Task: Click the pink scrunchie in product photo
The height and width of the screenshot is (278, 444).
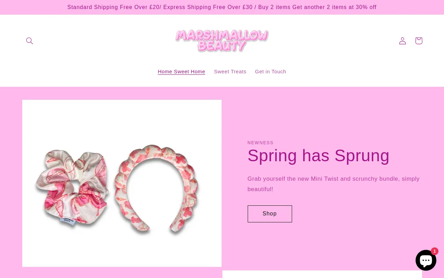Action: [x=71, y=188]
